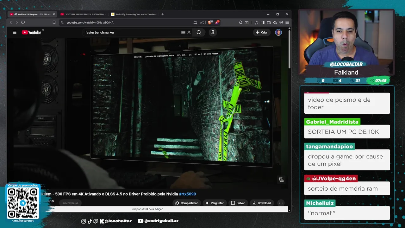Cast the page using the cast icon
The image size is (405, 228).
(195, 22)
